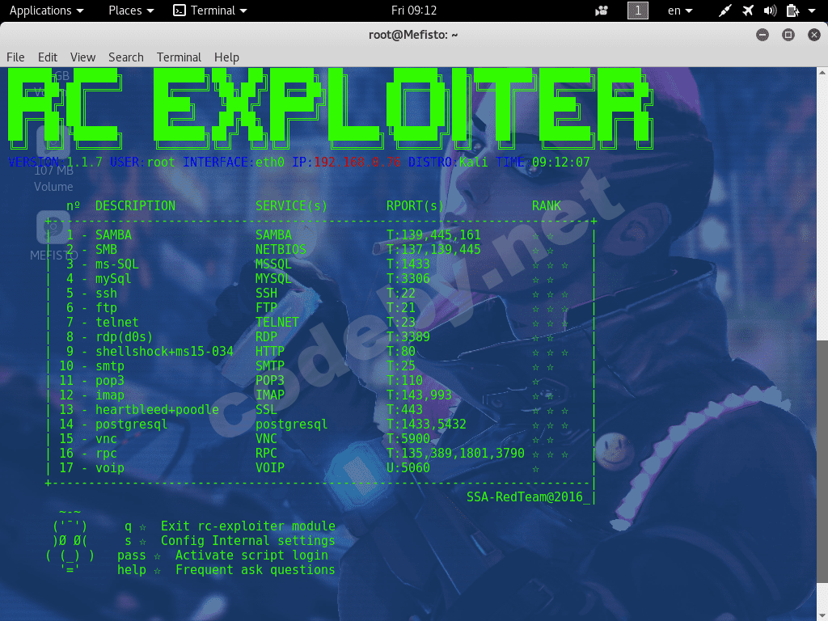Click the window title root@Mefisto: ~
The width and height of the screenshot is (828, 621).
[413, 35]
